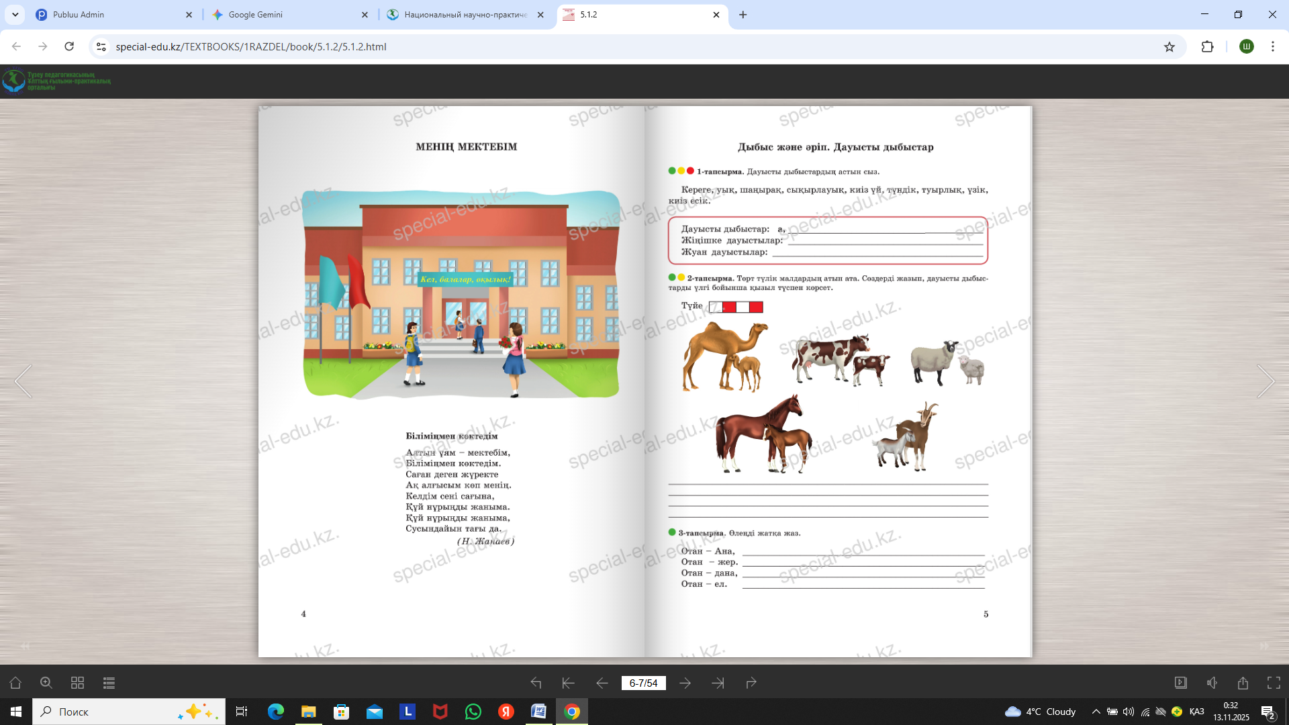Toggle fullscreen mode

pyautogui.click(x=1274, y=683)
